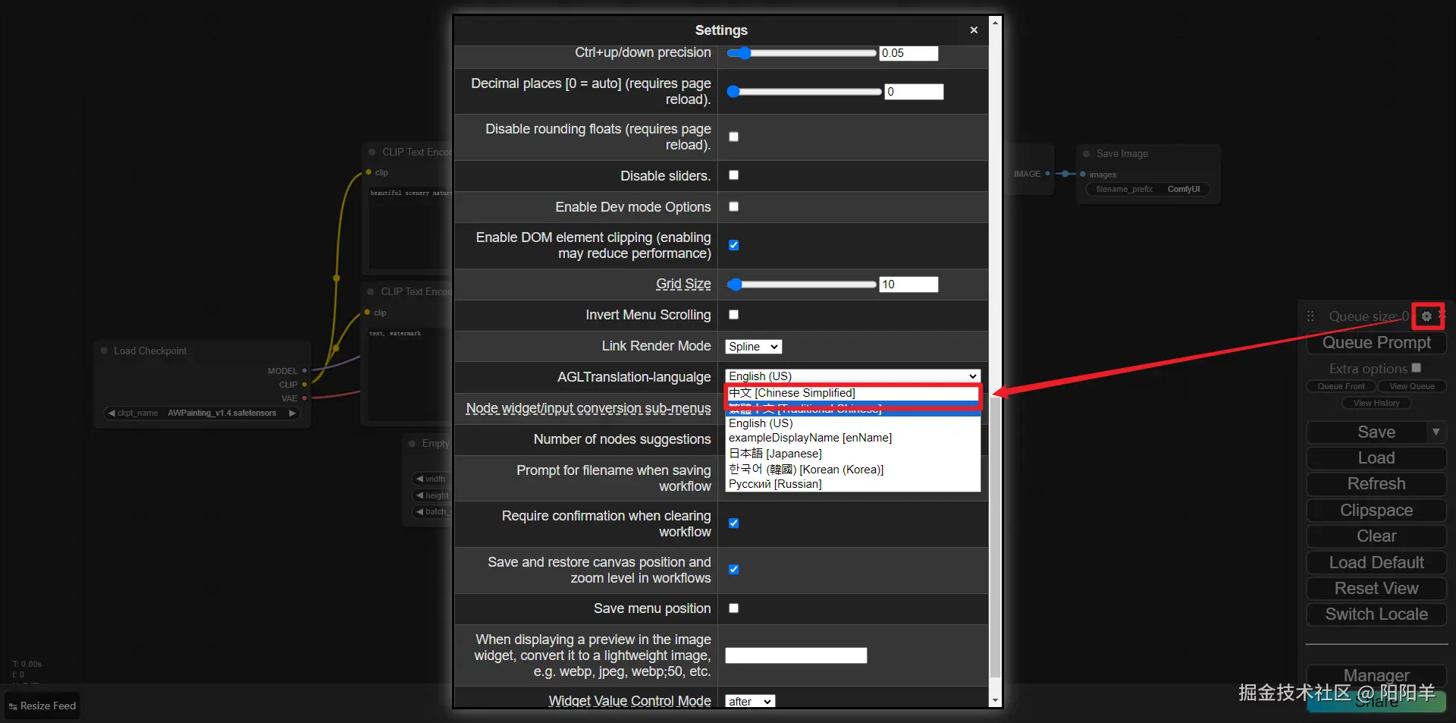Open Link Render Mode Spline dropdown

[753, 347]
